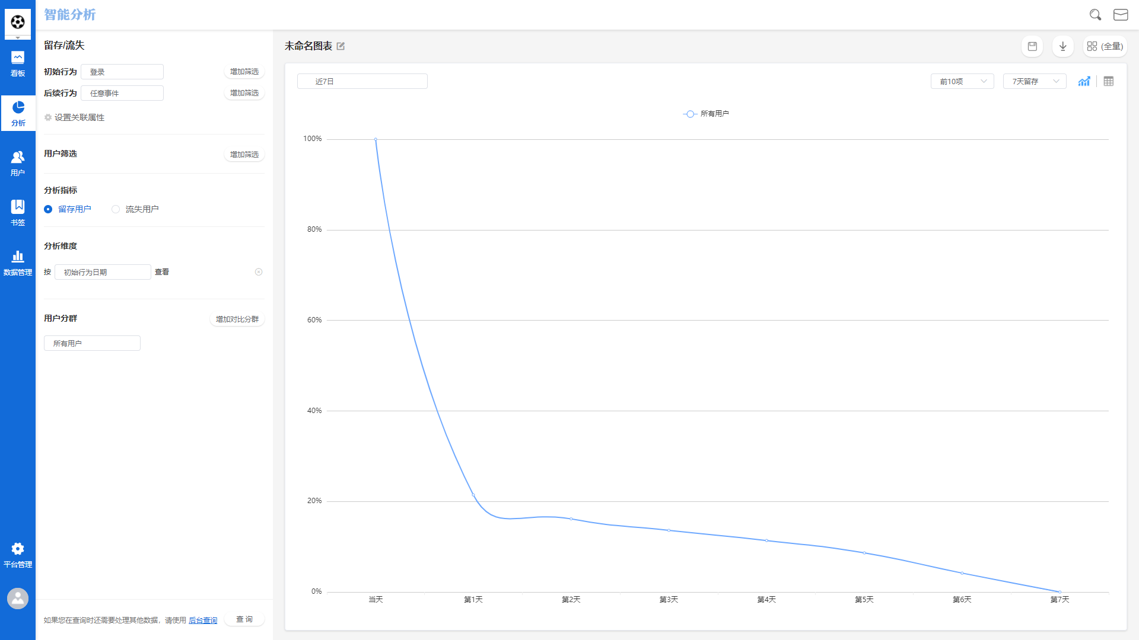1139x640 pixels.
Task: Toggle 所有用户 legend series
Action: tap(706, 114)
